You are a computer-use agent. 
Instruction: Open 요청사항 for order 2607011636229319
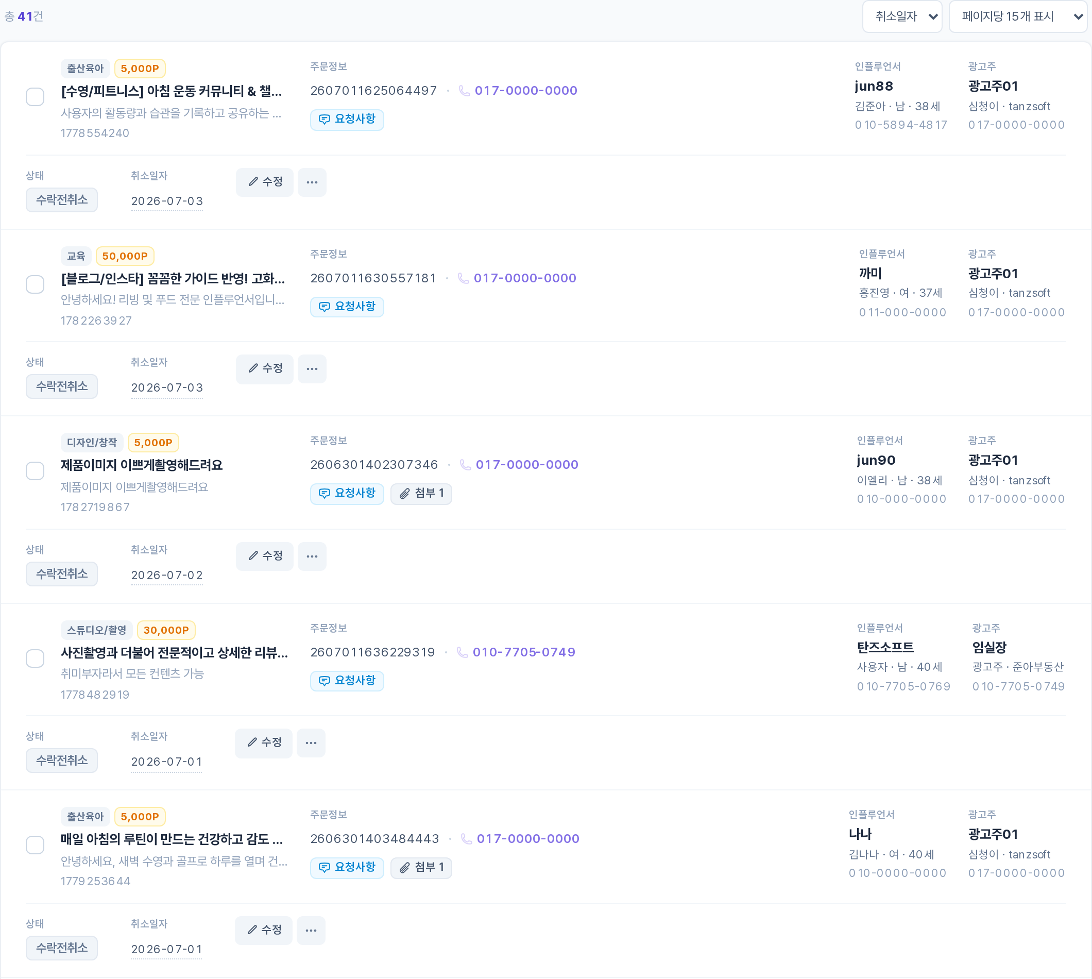point(347,681)
